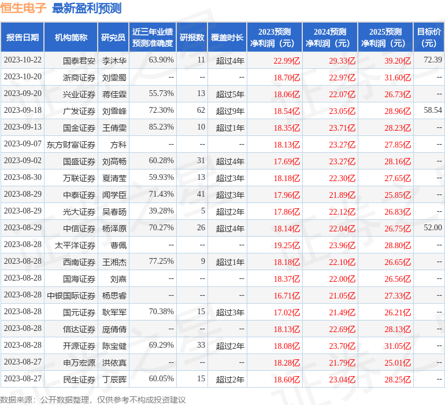The image size is (445, 405).
Task: Click the 近三年业绩预测准确度 column header
Action: [153, 37]
